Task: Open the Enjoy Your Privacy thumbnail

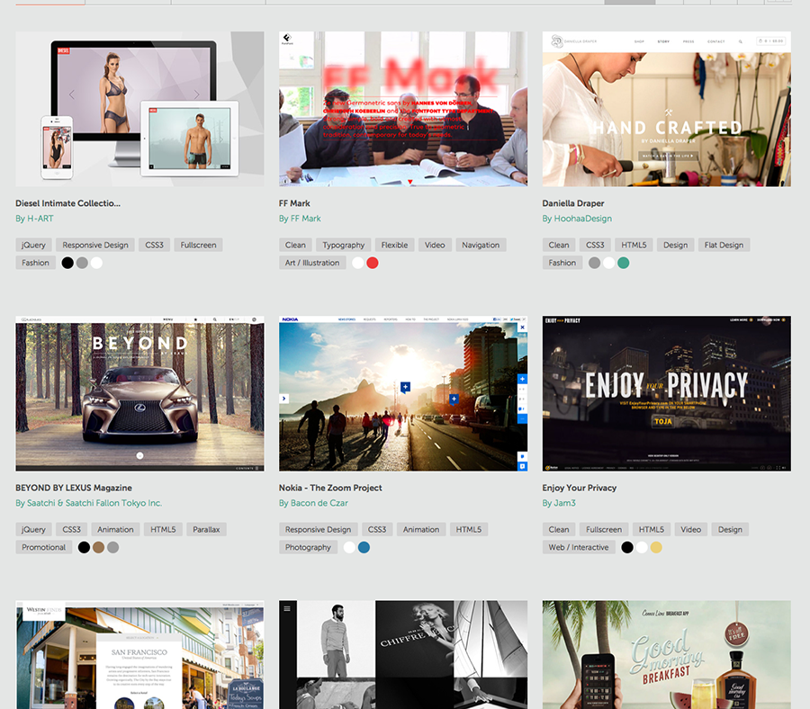Action: point(666,393)
